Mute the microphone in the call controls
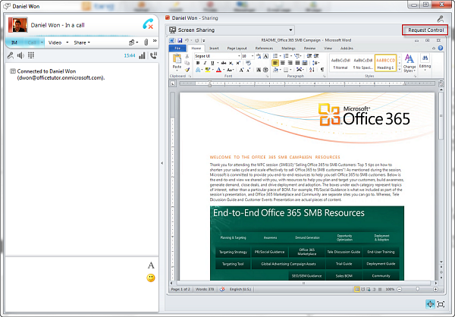The height and width of the screenshot is (317, 455). coord(11,55)
